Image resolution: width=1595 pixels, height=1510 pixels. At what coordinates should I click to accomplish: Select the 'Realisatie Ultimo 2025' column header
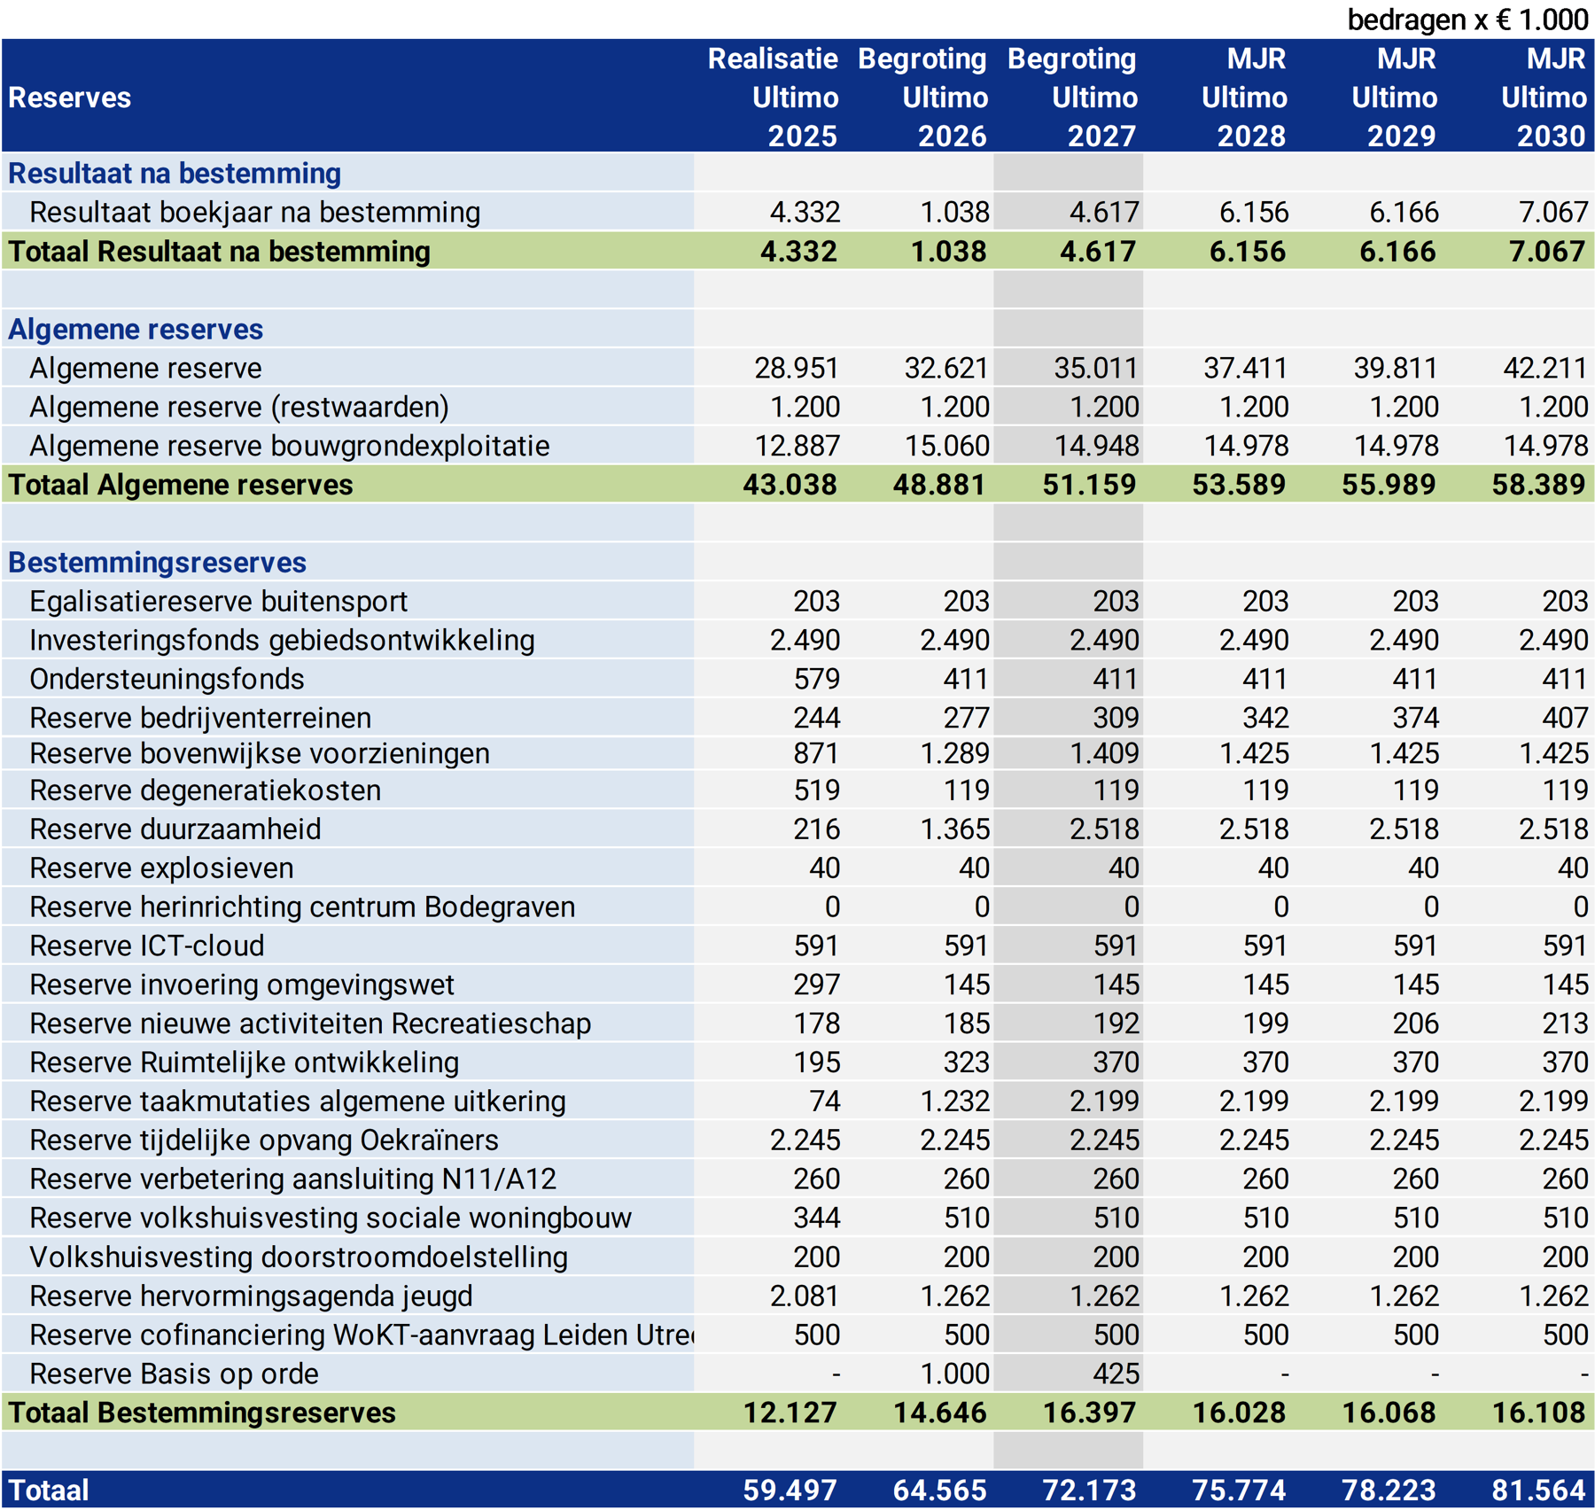tap(772, 97)
